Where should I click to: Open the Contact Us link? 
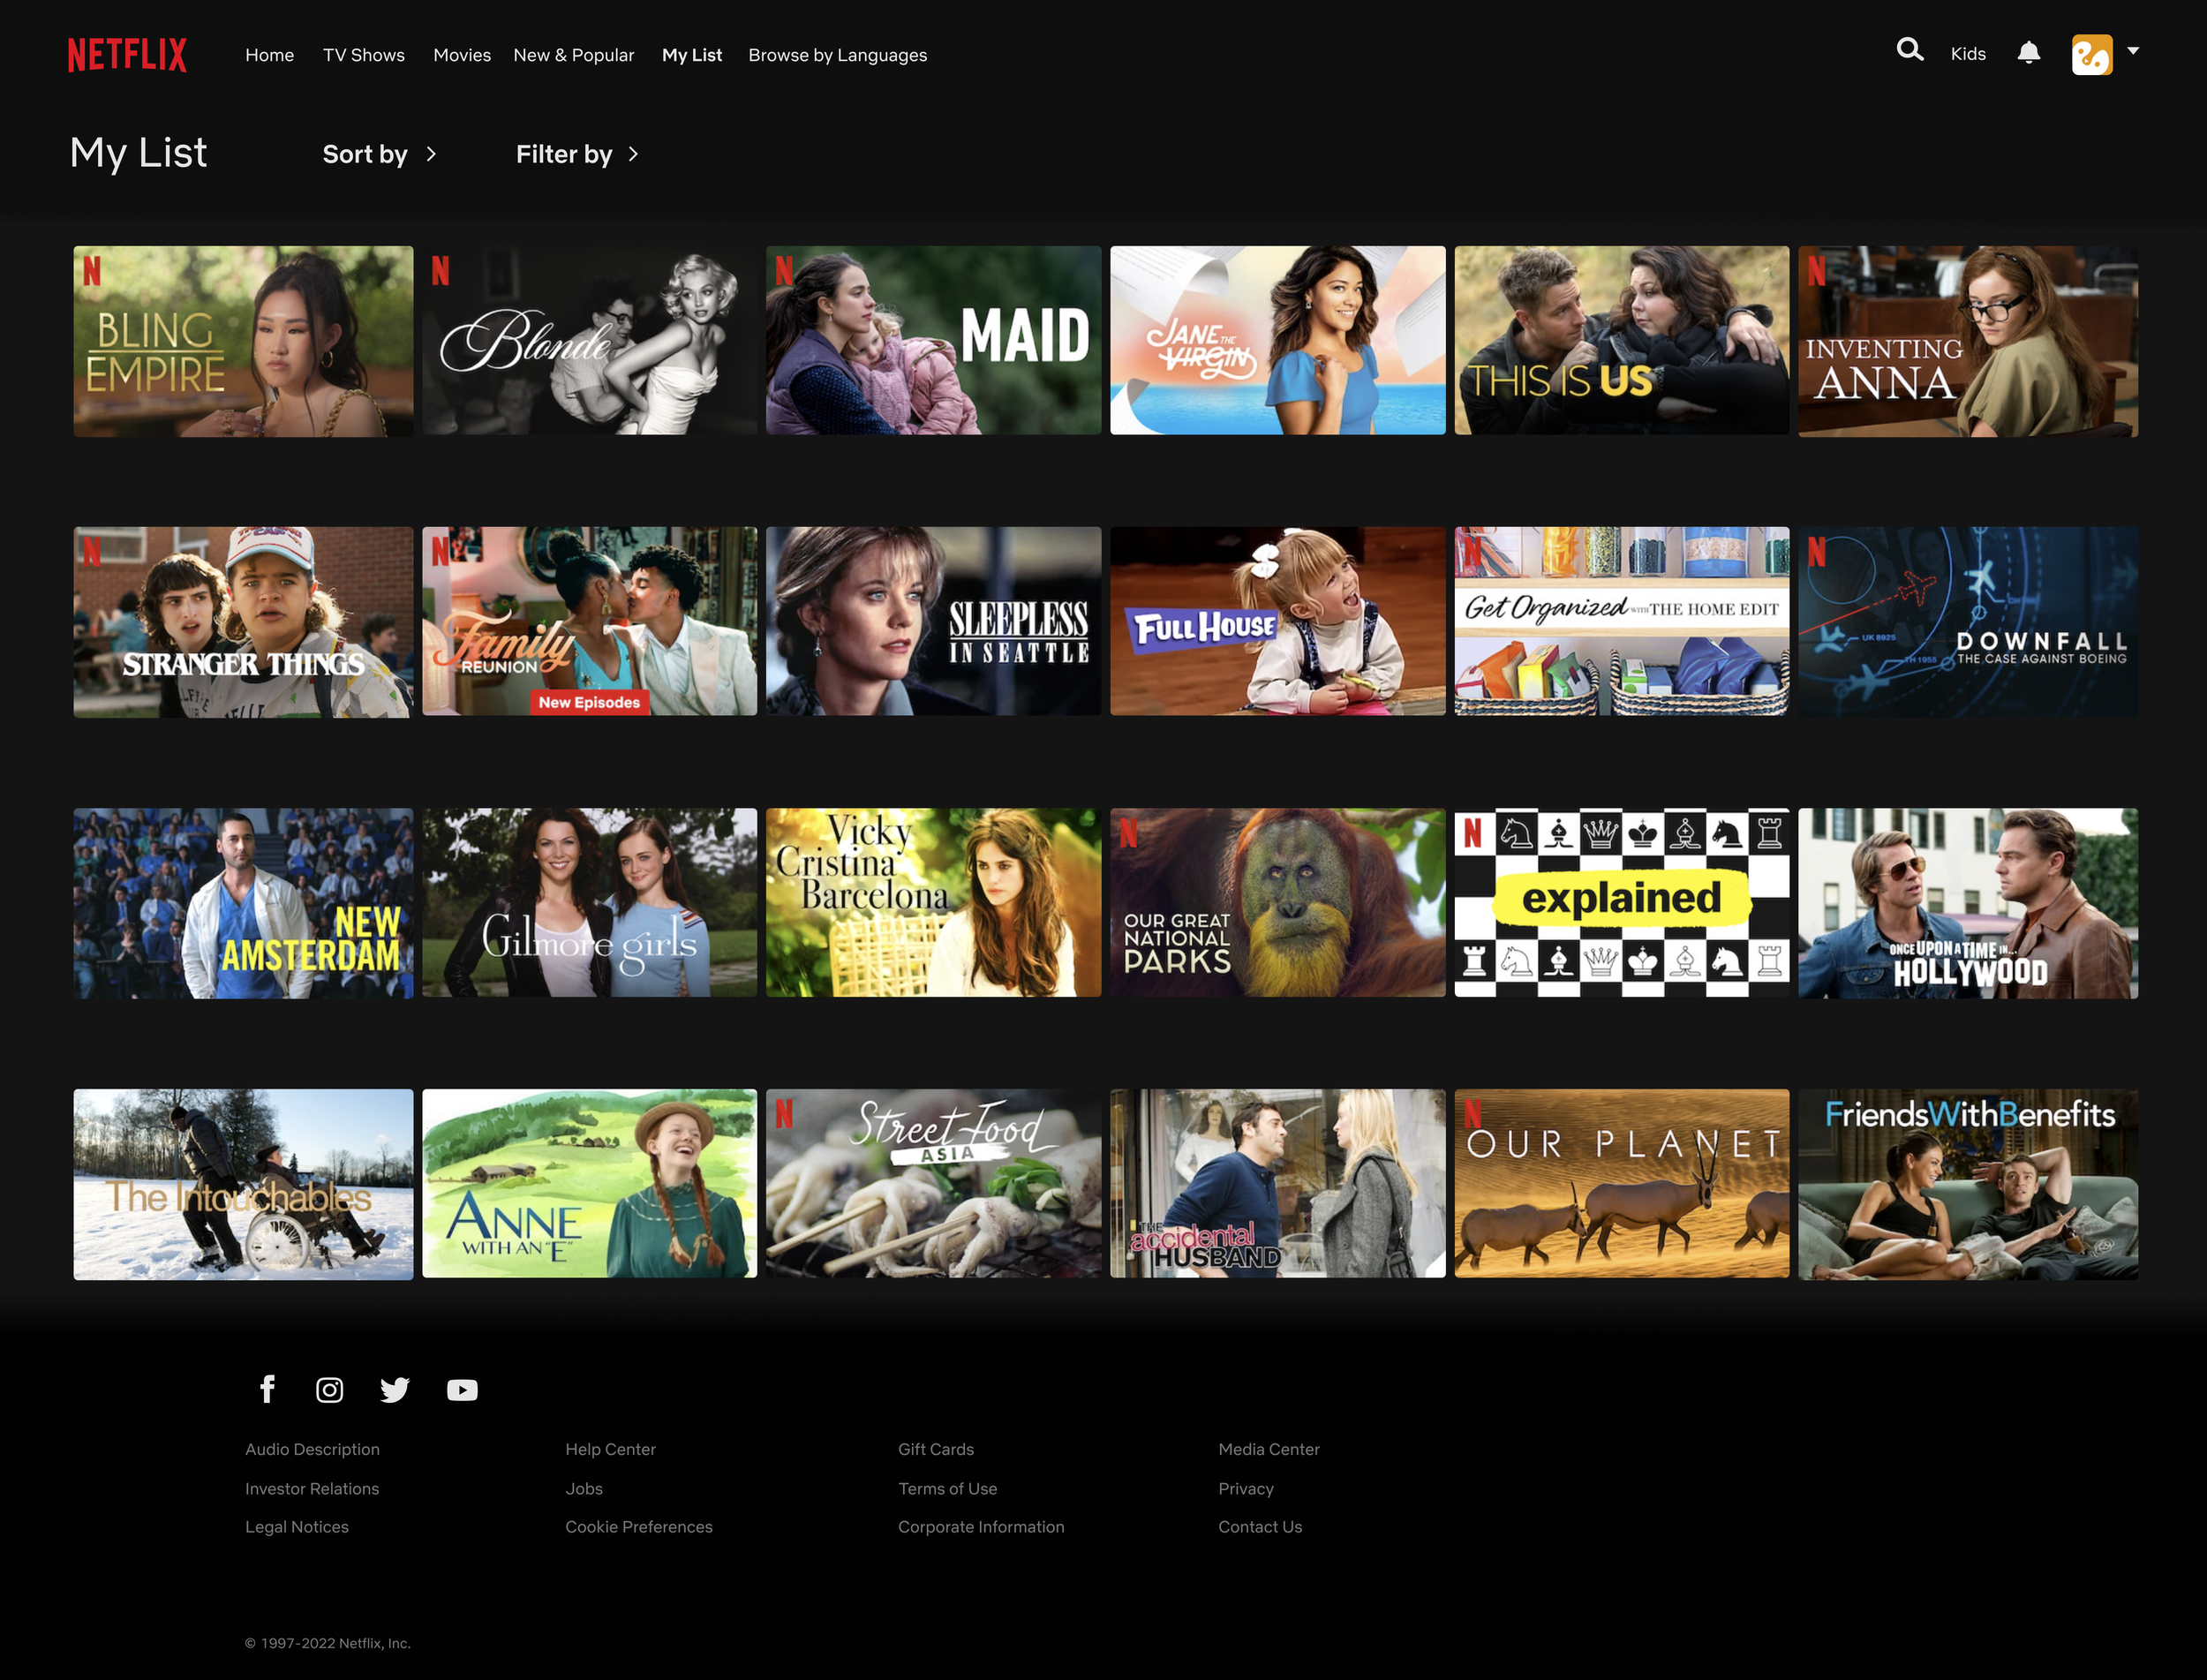(1260, 1526)
